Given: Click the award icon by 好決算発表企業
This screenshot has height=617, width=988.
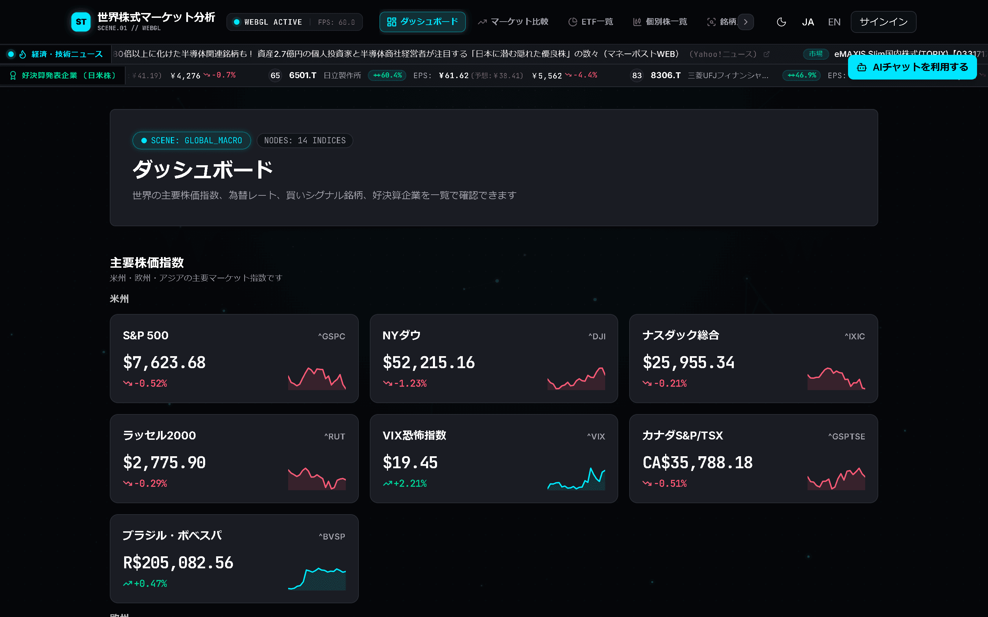Looking at the screenshot, I should coord(13,75).
